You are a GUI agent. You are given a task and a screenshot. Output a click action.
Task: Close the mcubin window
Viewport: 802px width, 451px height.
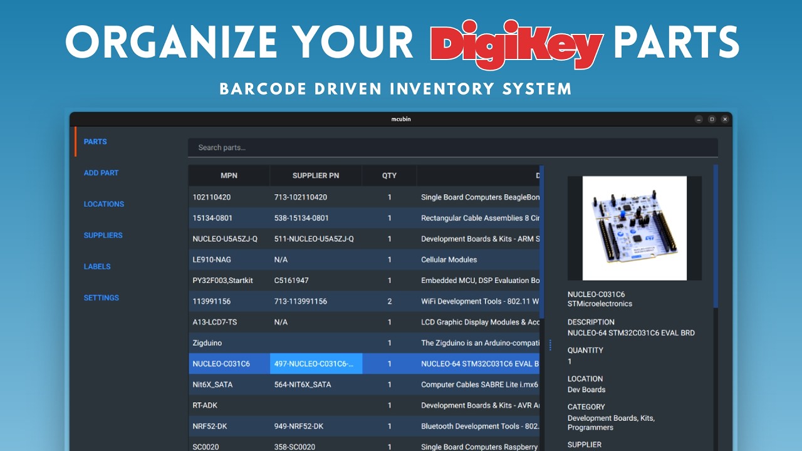click(x=725, y=119)
